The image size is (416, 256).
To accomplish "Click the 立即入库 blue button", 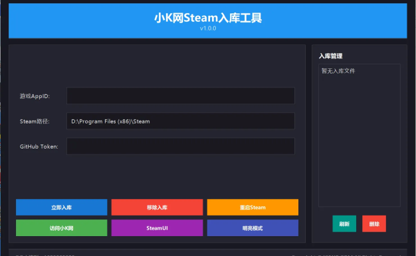I will coord(62,208).
